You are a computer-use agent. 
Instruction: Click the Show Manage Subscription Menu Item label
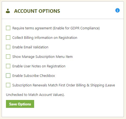(43, 57)
